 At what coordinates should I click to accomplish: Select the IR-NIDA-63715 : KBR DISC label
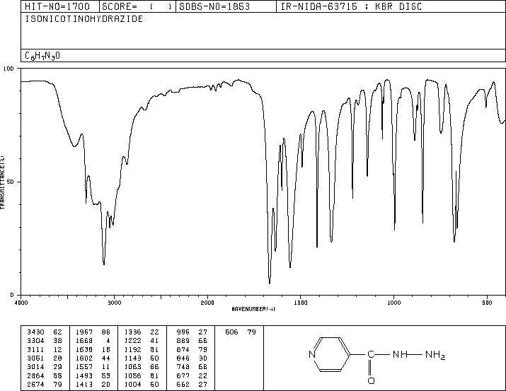pyautogui.click(x=352, y=7)
